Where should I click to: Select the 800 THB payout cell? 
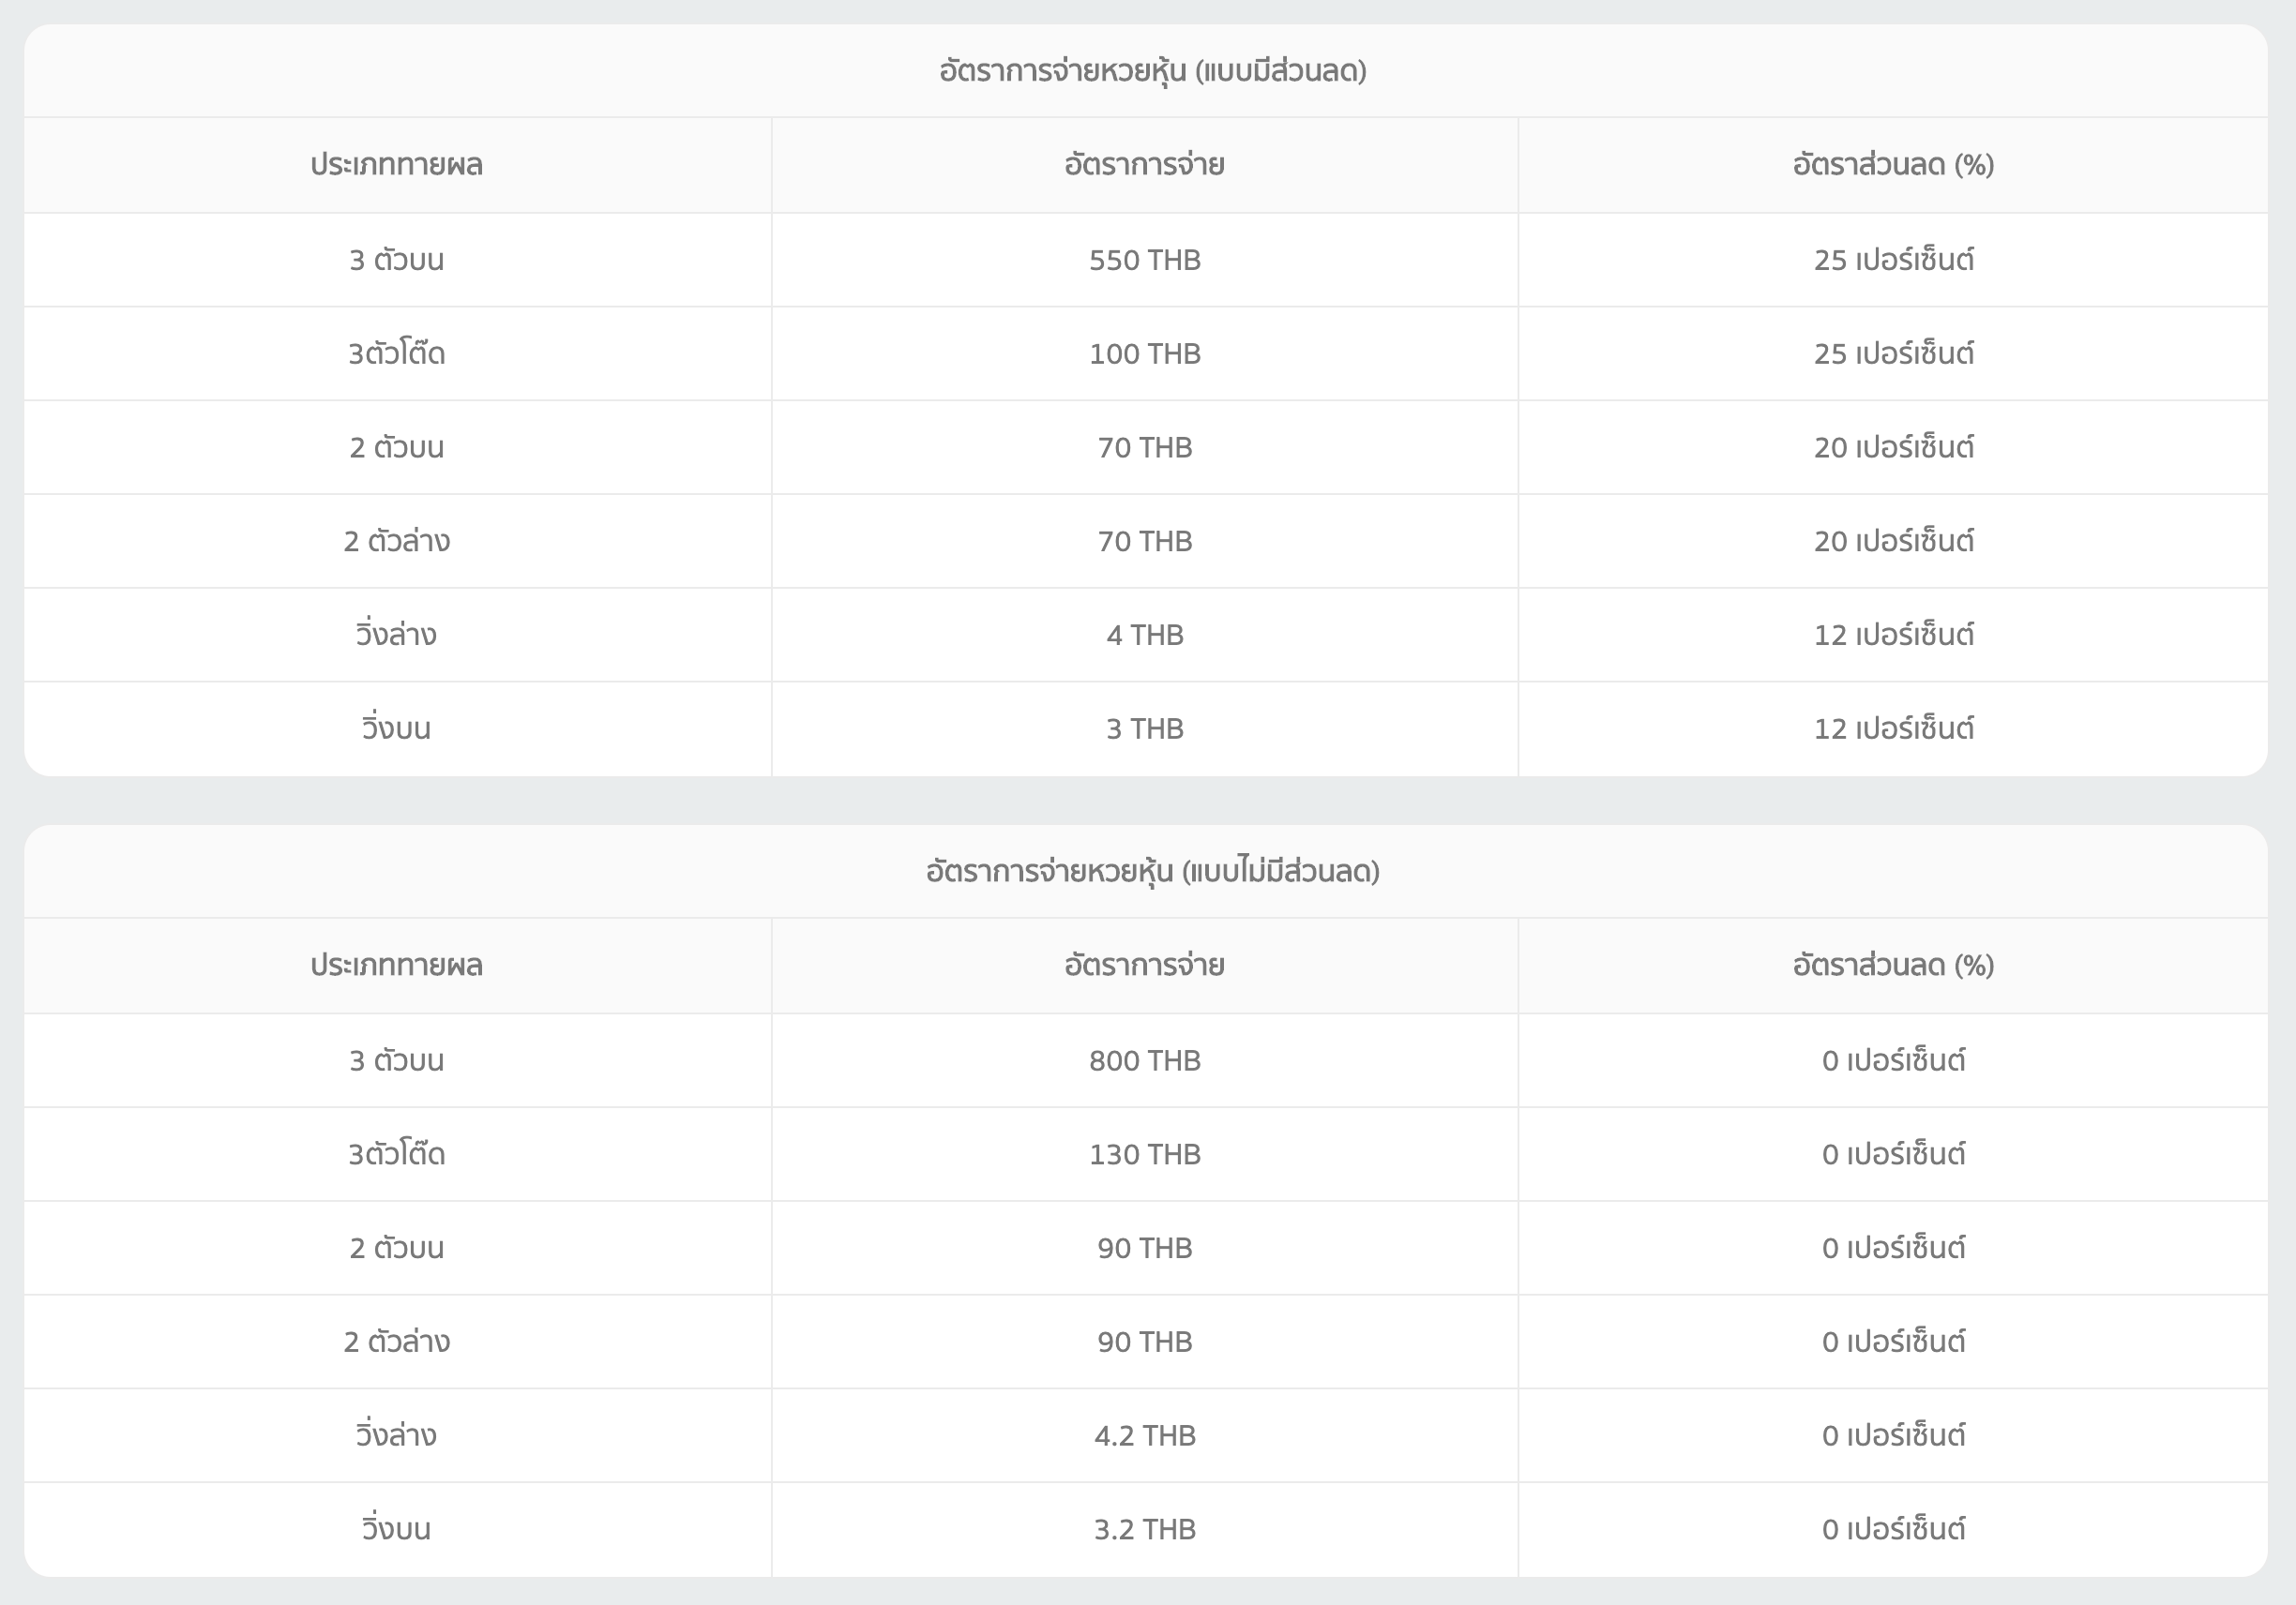(1144, 1060)
